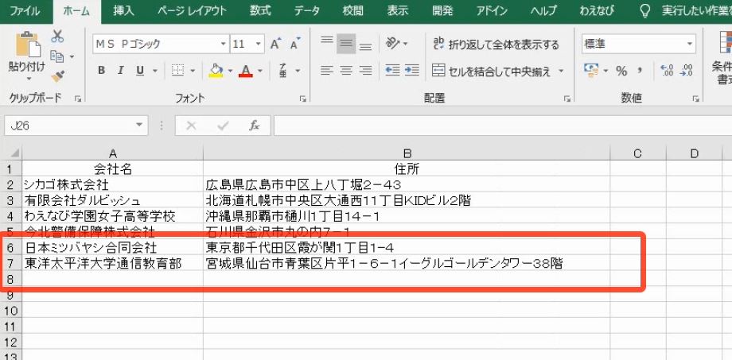Image resolution: width=732 pixels, height=360 pixels.
Task: Open the number format 標準 dropdown
Action: point(690,45)
